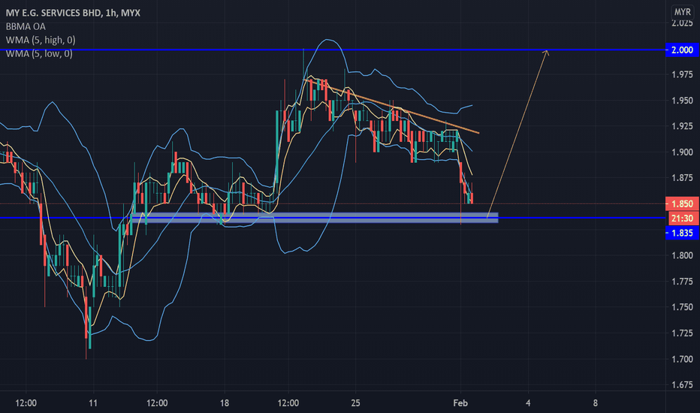Click the 1.725 price axis value
Screen dimensions: 700x413
tap(682, 333)
